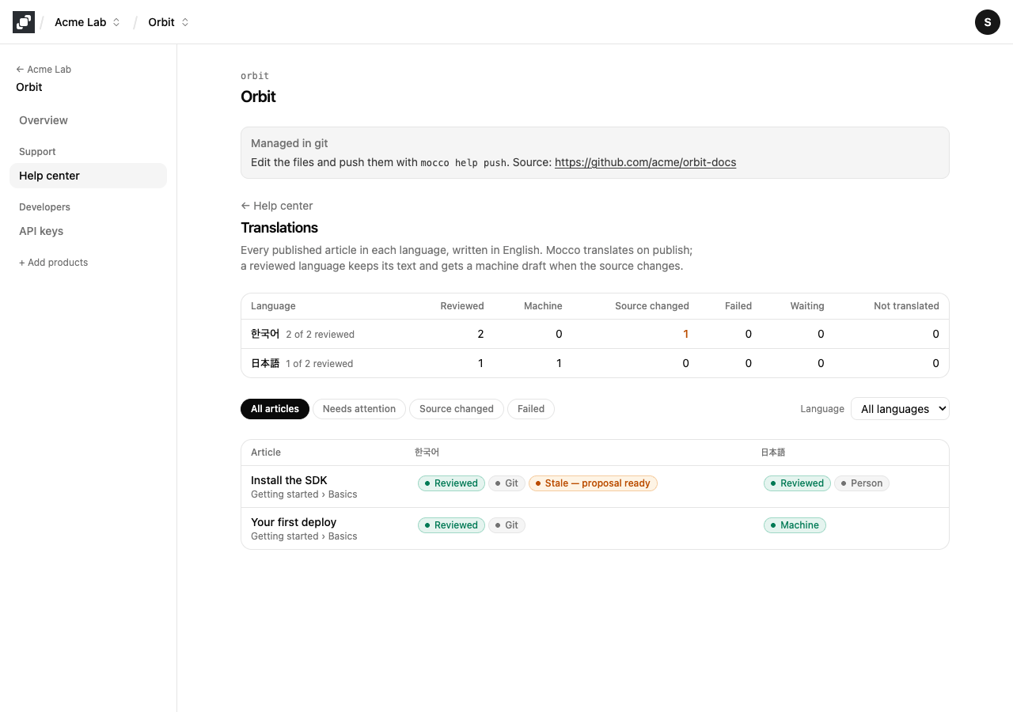Click the Not translated column header
Viewport: 1013px width, 712px height.
coord(906,306)
